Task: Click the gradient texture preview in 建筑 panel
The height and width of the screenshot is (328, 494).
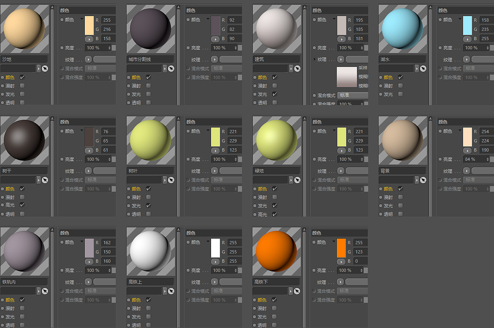Action: [x=346, y=77]
